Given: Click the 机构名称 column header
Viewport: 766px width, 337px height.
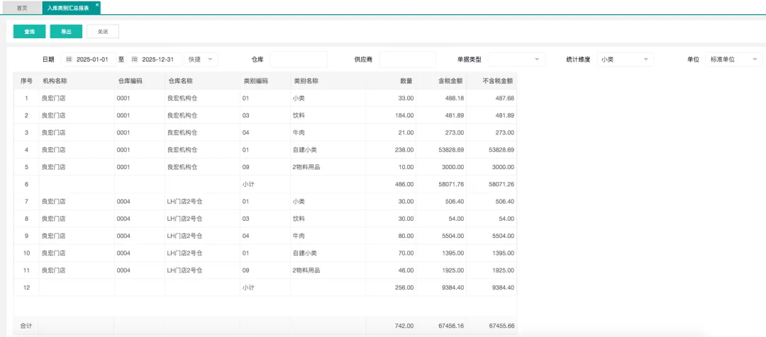Looking at the screenshot, I should (x=55, y=81).
